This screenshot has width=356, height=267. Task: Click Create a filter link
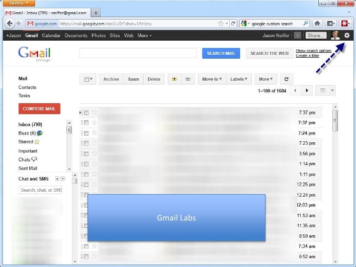click(307, 56)
